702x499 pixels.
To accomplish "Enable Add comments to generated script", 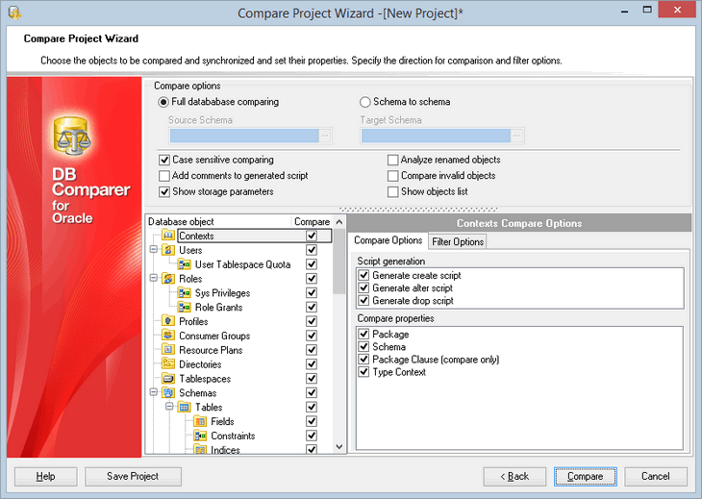I will [164, 175].
